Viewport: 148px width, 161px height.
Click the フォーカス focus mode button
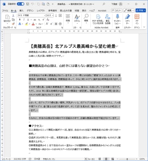click(90, 159)
